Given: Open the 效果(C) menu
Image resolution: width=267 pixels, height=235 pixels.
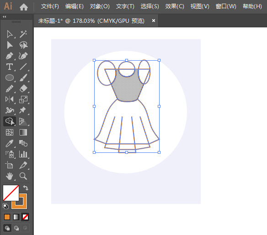Looking at the screenshot, I should coord(175,6).
